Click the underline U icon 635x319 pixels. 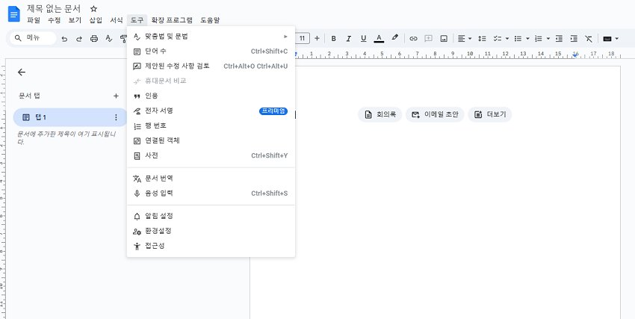363,38
